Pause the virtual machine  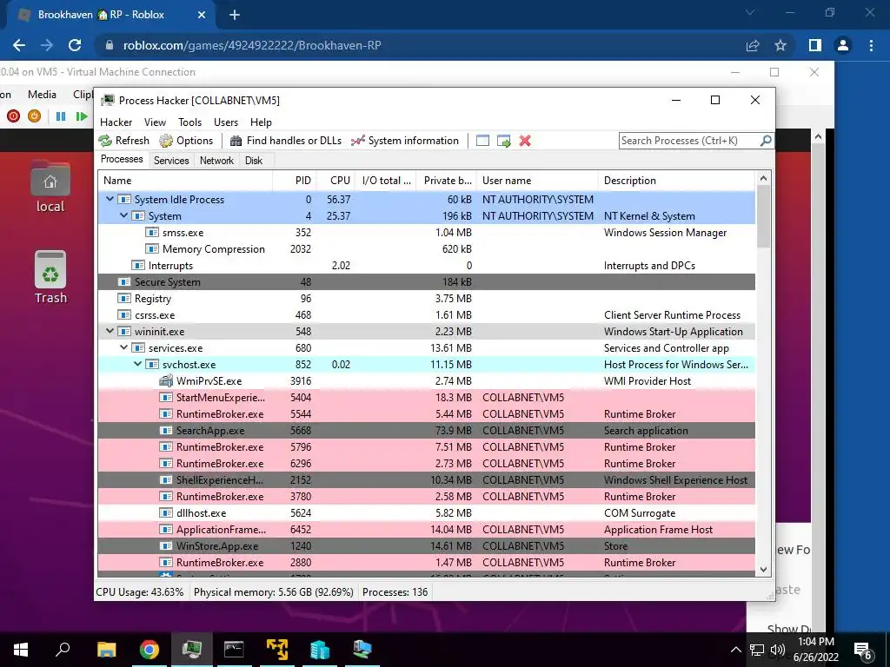pyautogui.click(x=61, y=116)
